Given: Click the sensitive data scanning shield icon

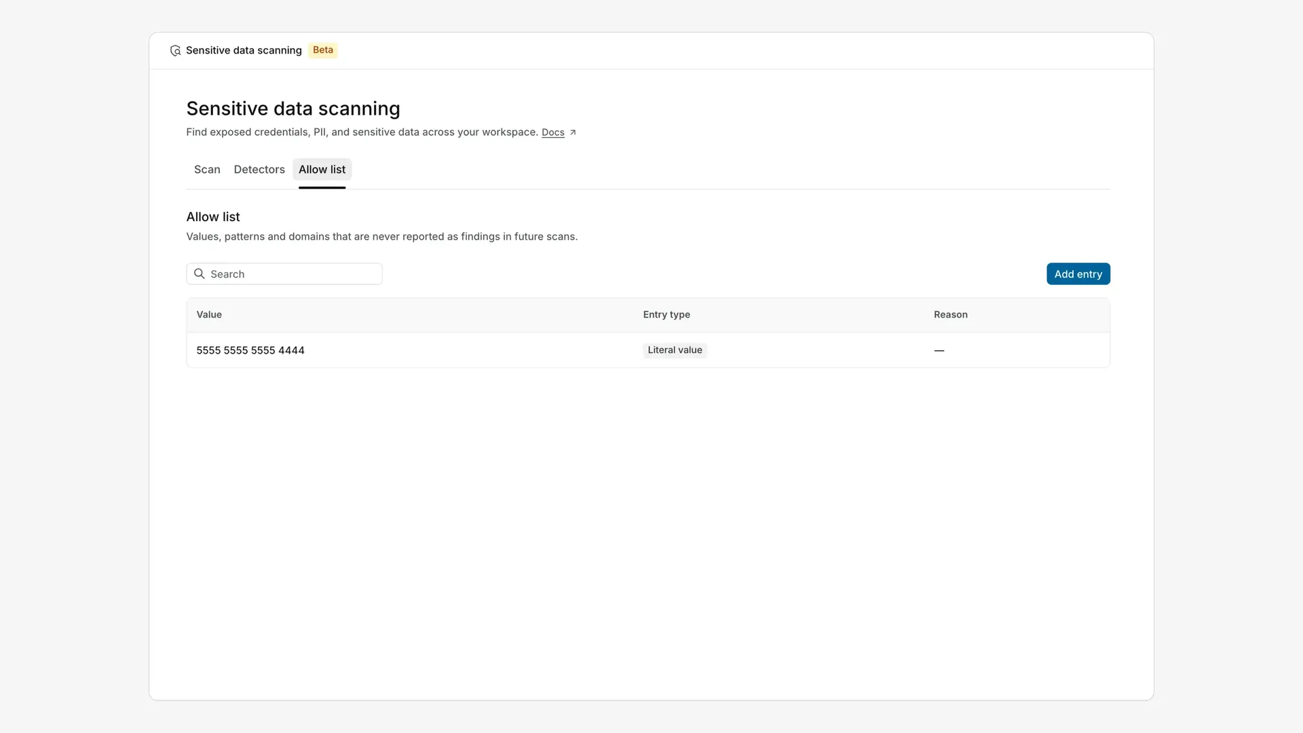Looking at the screenshot, I should point(175,50).
